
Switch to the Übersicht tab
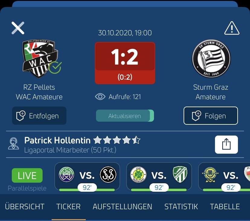(24, 207)
